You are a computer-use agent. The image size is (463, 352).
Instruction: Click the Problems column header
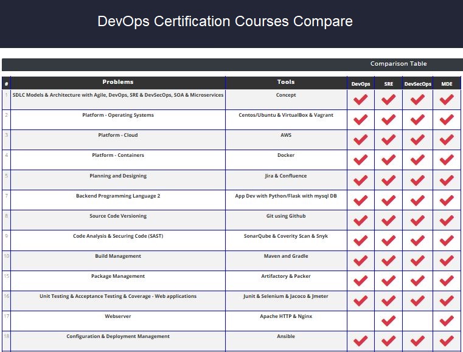[118, 82]
